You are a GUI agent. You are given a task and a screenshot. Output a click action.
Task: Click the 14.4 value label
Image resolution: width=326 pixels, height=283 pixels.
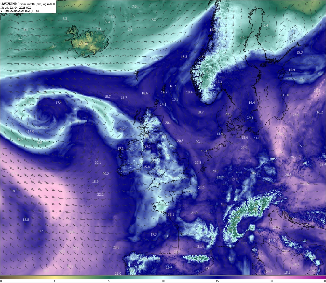click(252, 103)
